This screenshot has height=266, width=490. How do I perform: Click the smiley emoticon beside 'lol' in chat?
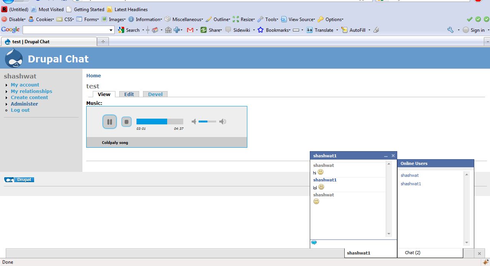pos(321,187)
